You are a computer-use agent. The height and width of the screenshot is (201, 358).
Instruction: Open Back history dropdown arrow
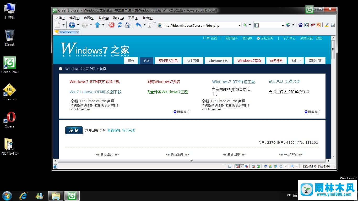pyautogui.click(x=78, y=25)
